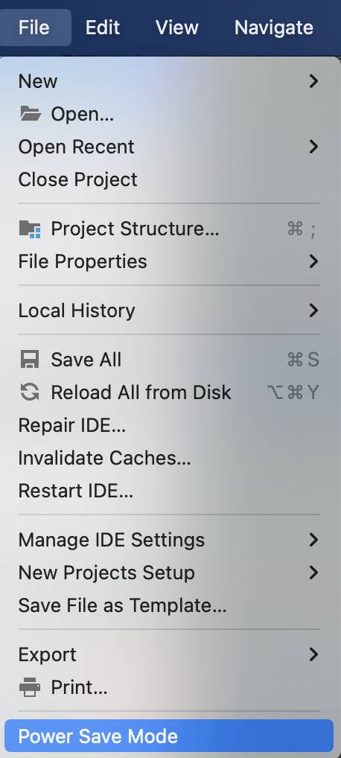Image resolution: width=341 pixels, height=758 pixels.
Task: Click the Reload All from Disk arrows icon
Action: (x=30, y=392)
